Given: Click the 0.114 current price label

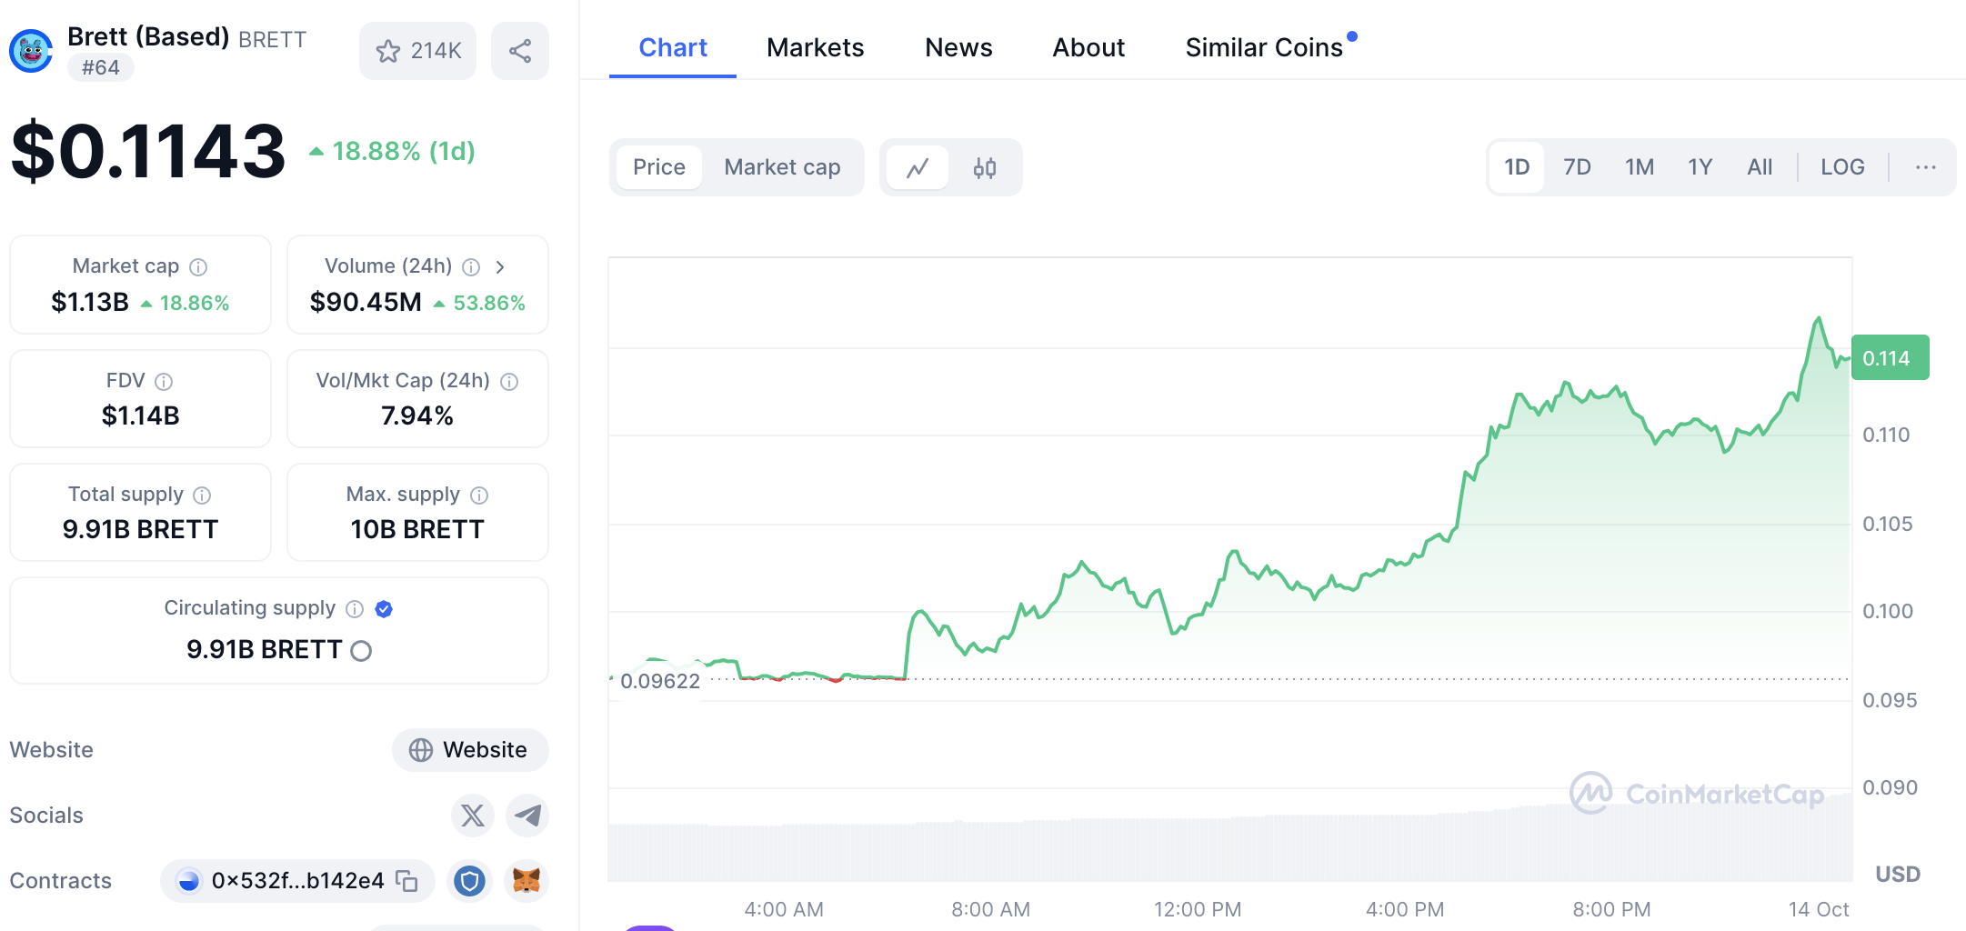Looking at the screenshot, I should 1890,357.
